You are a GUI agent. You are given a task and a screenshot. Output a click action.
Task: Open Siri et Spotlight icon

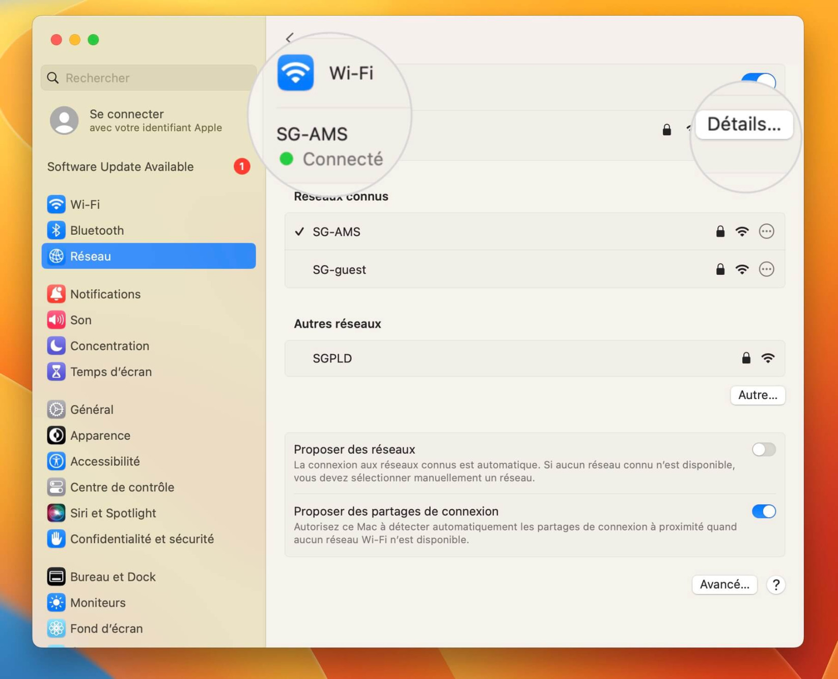point(57,513)
